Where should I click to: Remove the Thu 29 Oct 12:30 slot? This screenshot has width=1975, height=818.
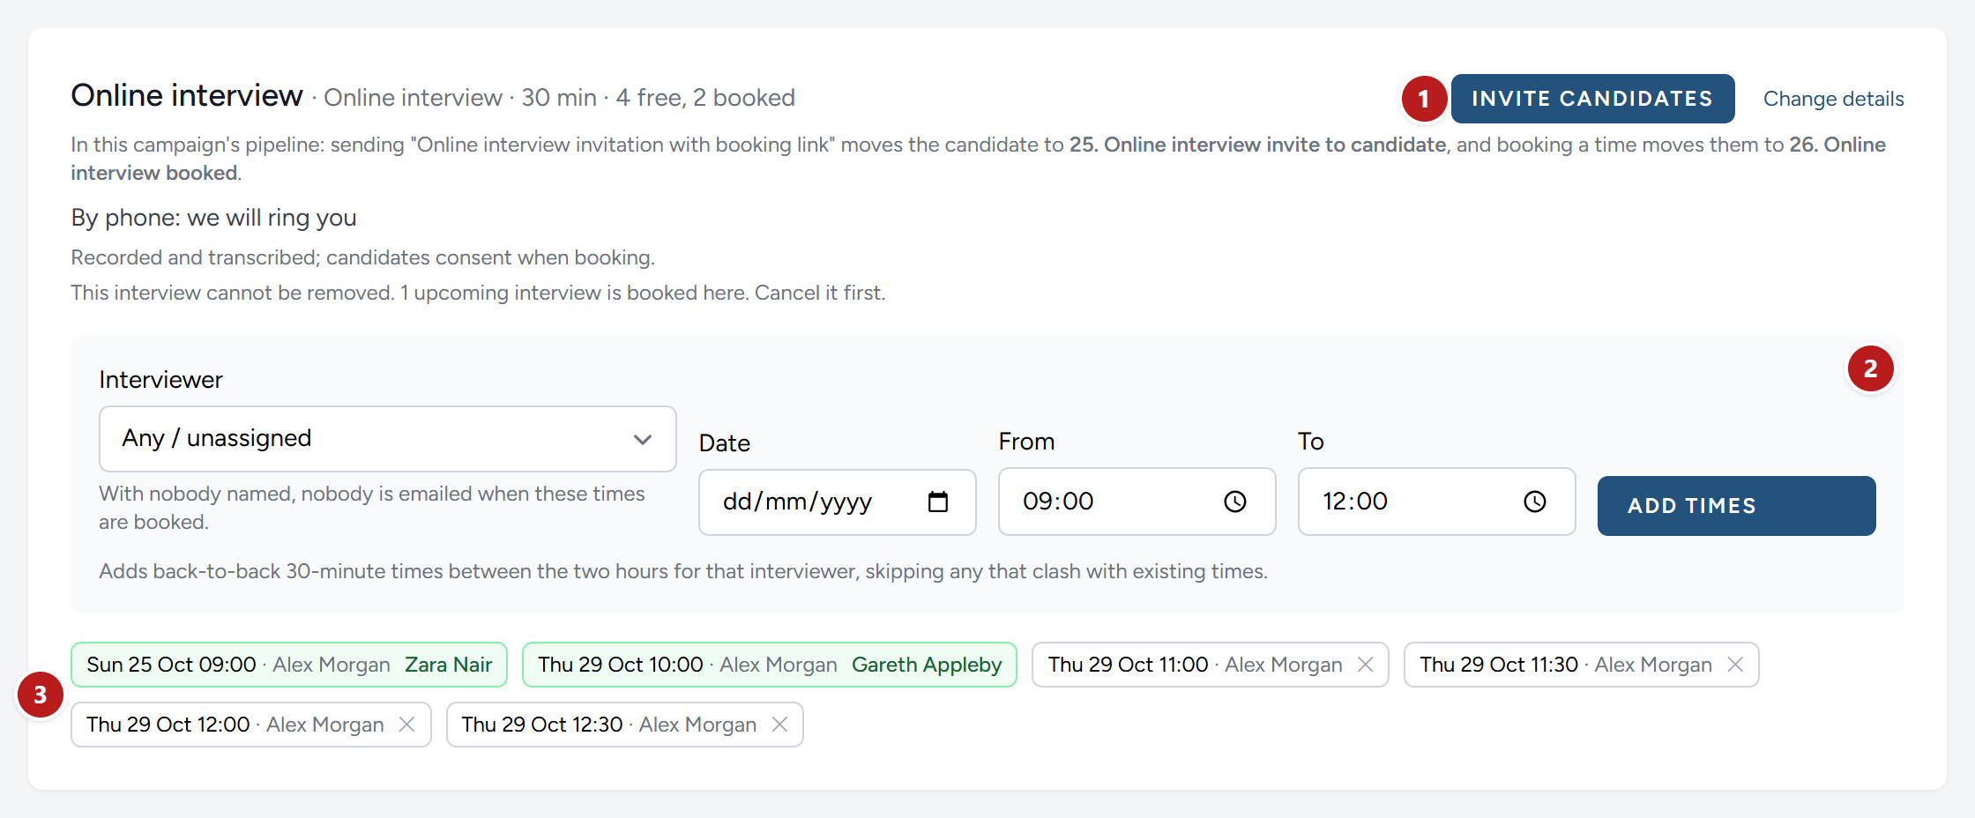tap(779, 725)
